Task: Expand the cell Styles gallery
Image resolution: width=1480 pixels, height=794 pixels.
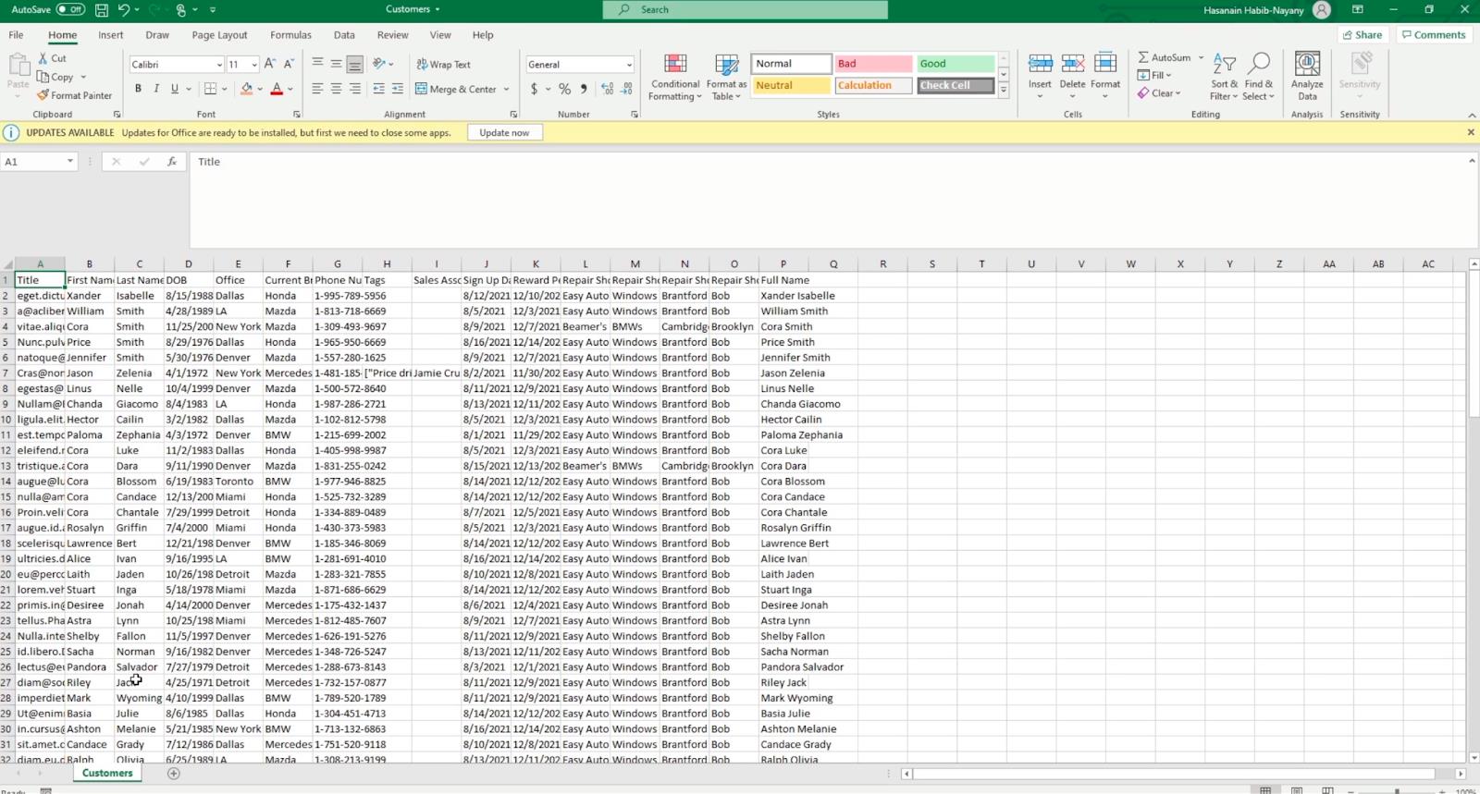Action: tap(1004, 91)
